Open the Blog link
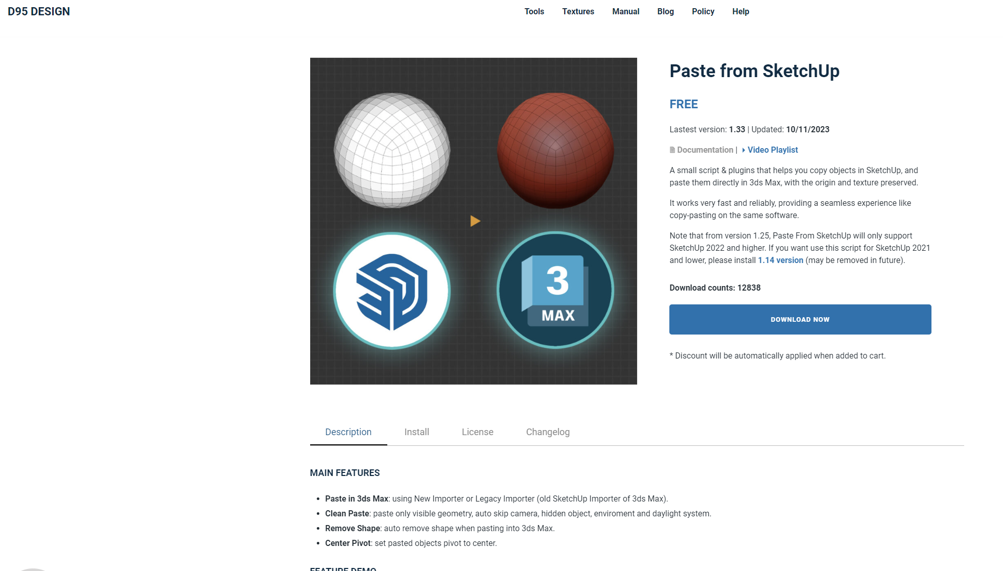 point(665,11)
